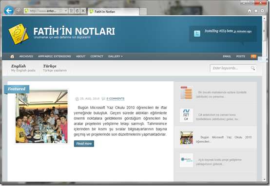Screen dimensions: 270x186
Task: Select the English posts tab
Action: pos(23,68)
